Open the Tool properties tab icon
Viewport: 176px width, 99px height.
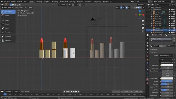click(147, 39)
